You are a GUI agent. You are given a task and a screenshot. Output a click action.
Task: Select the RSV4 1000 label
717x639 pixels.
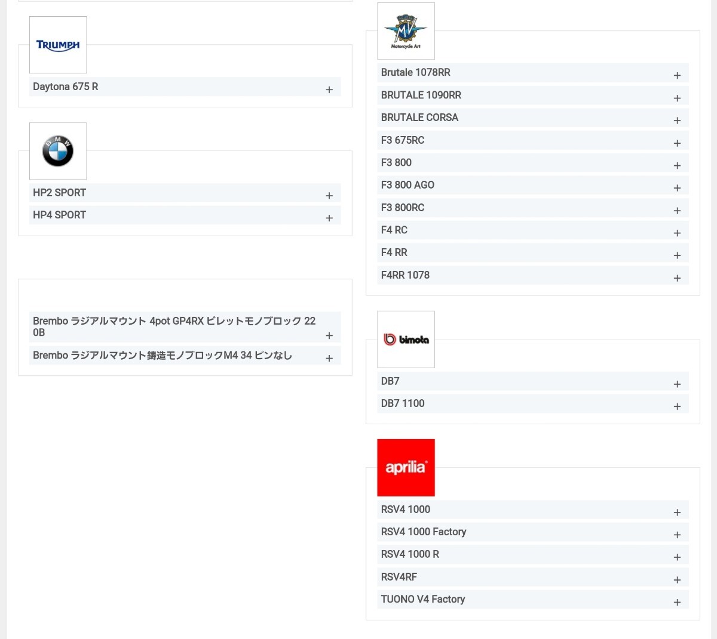point(406,510)
